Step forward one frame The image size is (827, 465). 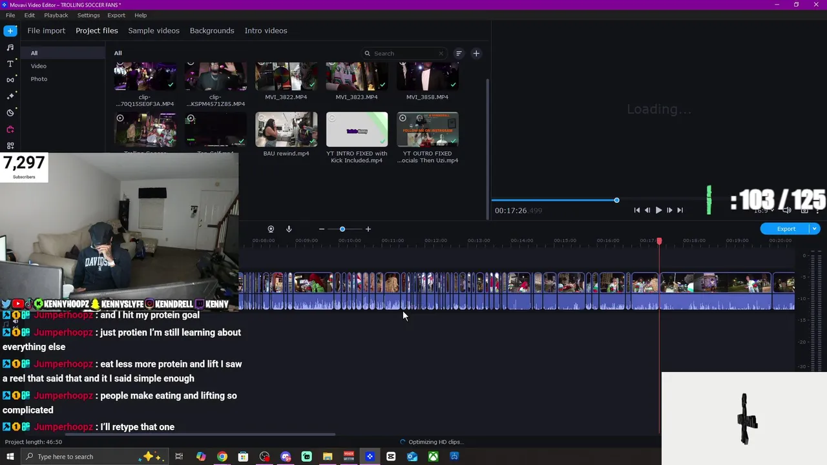coord(669,210)
